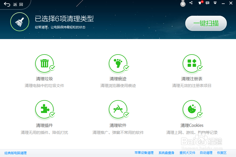Open the feedback message icon in title bar

point(207,3)
